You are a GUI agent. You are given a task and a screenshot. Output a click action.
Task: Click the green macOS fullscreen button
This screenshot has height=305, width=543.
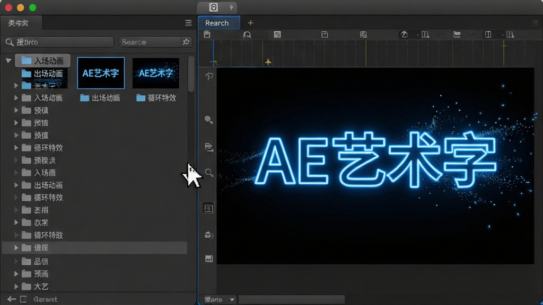pyautogui.click(x=32, y=7)
